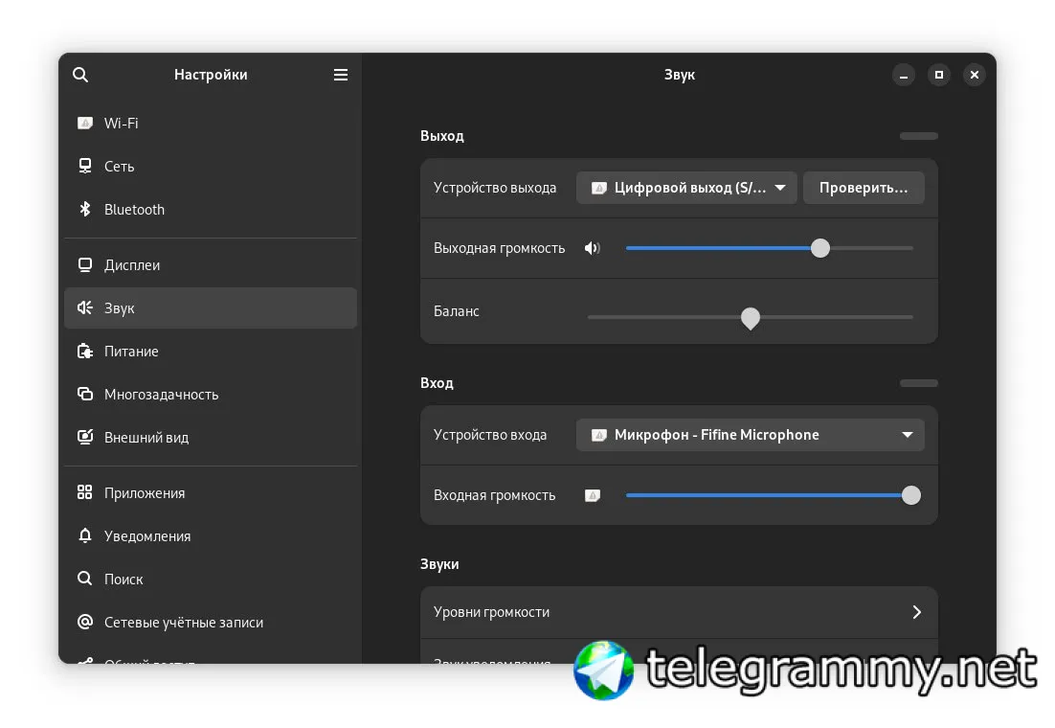Open the Поиск settings page
This screenshot has height=728, width=1055.
point(211,579)
